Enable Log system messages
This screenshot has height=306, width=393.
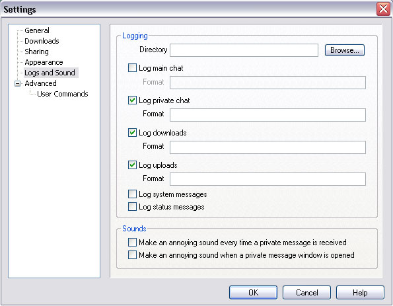point(132,194)
